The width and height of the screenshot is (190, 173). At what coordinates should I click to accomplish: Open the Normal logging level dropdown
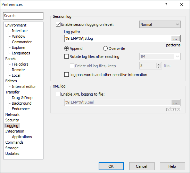160,24
